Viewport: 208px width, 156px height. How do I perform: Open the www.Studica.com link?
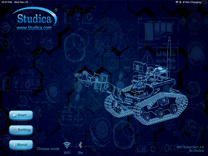(34, 28)
